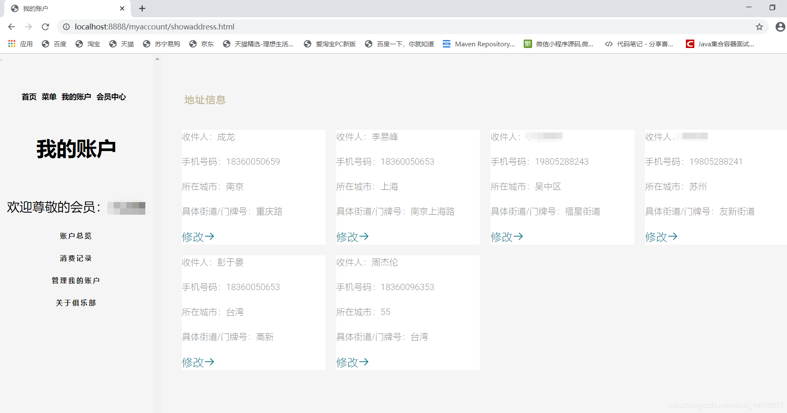Click the site info icon in the address bar
Screen dimensions: 787x413
(66, 27)
